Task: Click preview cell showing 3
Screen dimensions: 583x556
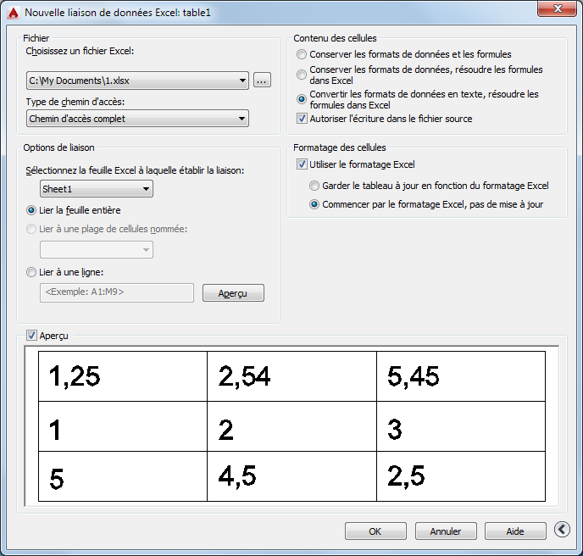Action: (x=461, y=426)
